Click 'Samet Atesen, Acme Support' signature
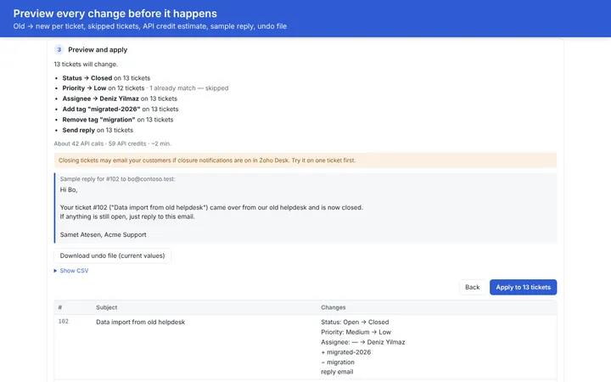611x382 pixels. pos(104,234)
